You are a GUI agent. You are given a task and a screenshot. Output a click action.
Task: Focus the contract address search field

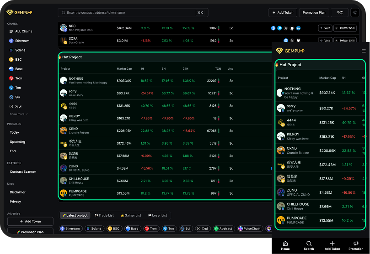(x=133, y=12)
